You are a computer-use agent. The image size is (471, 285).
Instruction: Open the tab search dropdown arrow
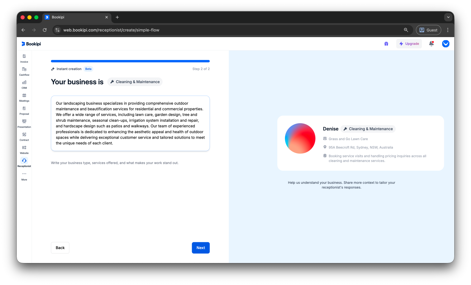pos(448,17)
